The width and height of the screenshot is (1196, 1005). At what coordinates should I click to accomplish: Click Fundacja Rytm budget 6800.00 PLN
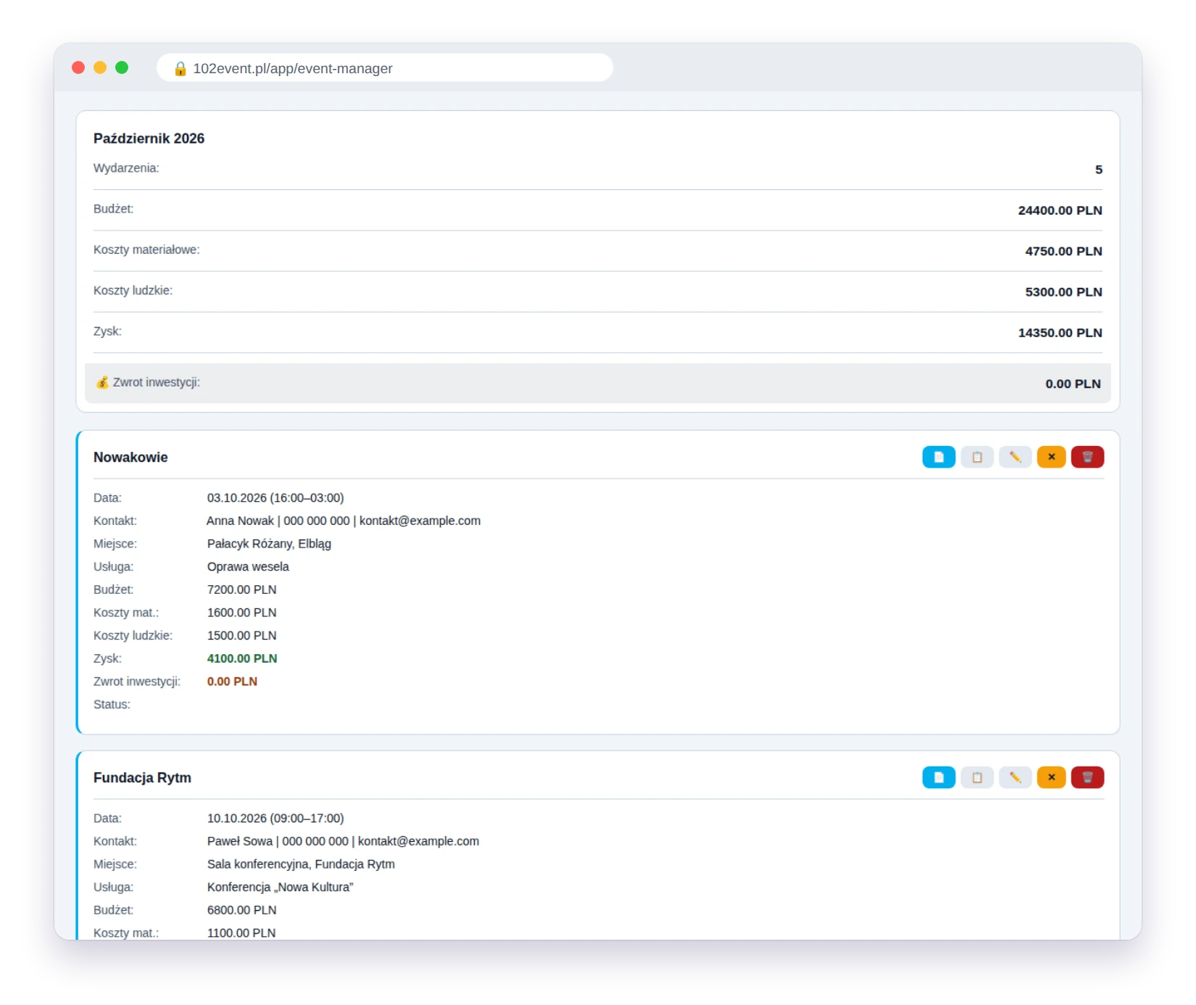click(x=242, y=911)
